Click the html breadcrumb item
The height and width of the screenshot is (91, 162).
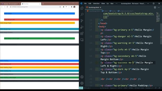106,11
